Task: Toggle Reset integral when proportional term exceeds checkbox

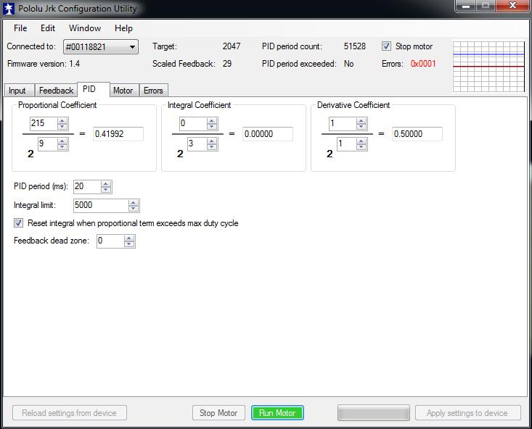Action: (18, 223)
